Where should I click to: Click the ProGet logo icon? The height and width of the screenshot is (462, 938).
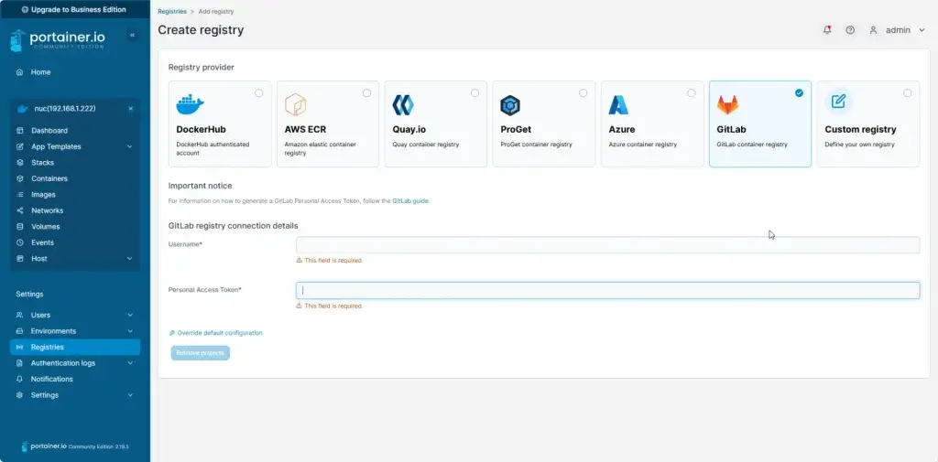510,105
